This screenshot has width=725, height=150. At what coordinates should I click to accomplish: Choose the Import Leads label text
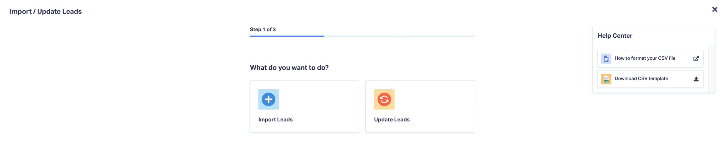point(275,119)
